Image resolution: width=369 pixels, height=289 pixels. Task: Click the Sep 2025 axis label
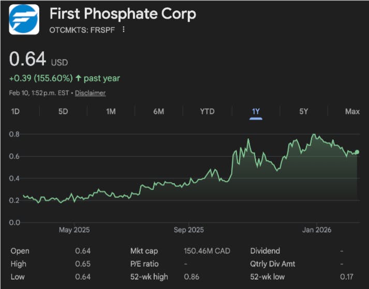pos(189,229)
